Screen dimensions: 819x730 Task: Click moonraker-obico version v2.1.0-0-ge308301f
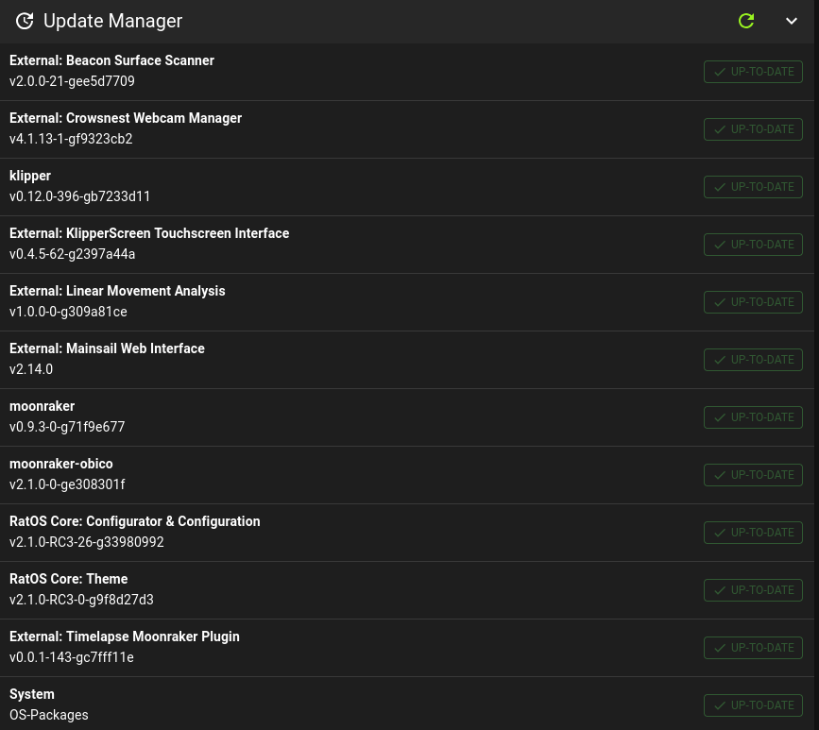point(67,484)
